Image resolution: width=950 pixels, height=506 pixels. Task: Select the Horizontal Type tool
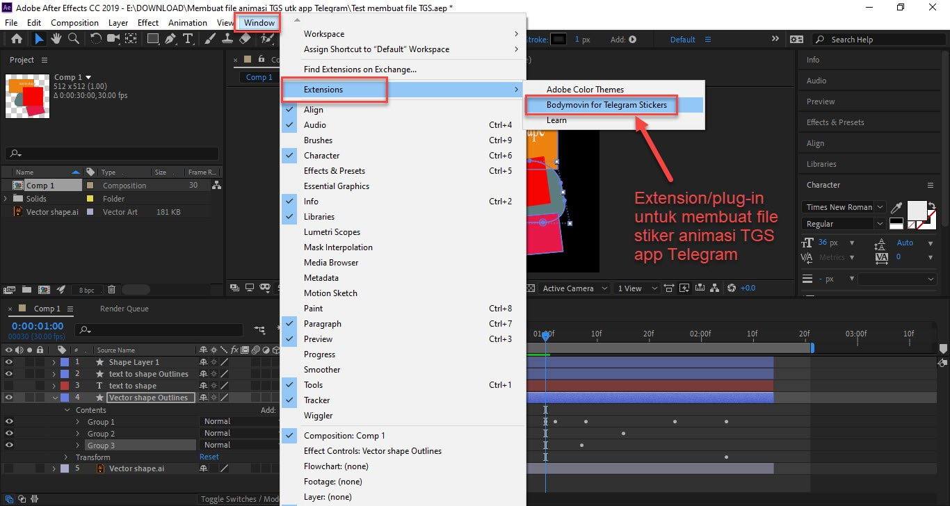188,39
